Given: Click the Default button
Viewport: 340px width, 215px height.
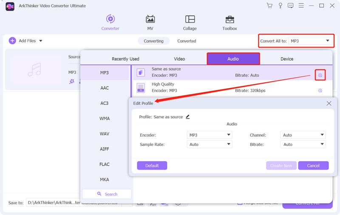Looking at the screenshot, I should 152,165.
